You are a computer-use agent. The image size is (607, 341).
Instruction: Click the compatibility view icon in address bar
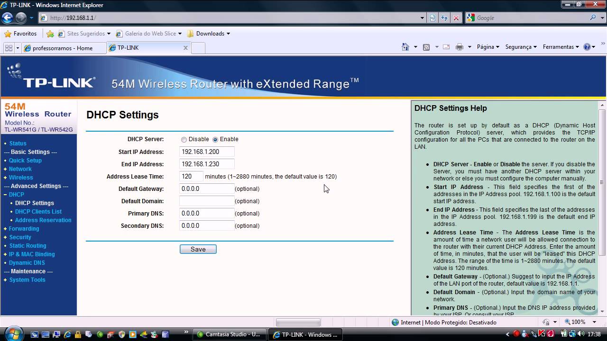[x=433, y=18]
